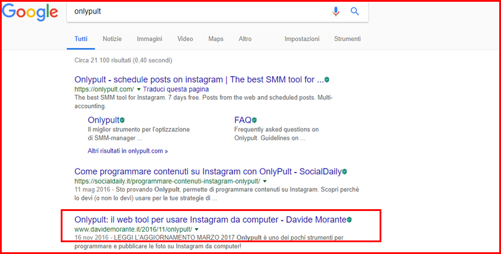Click snippet 'Il miglior strumento per l'optizzazione'
The height and width of the screenshot is (254, 501).
coord(139,134)
